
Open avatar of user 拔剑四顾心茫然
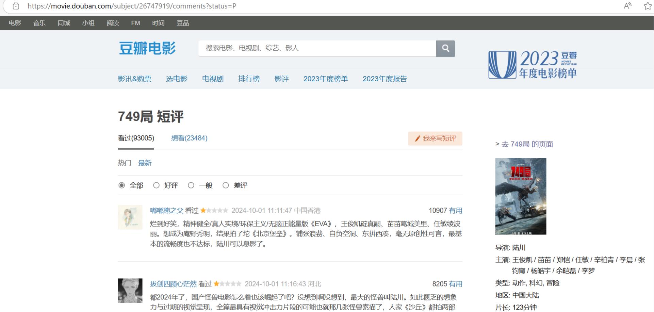[x=130, y=291]
